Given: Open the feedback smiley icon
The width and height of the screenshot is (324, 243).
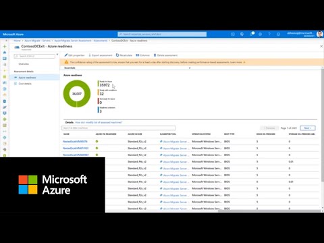Looking at the screenshot, I should (278, 34).
